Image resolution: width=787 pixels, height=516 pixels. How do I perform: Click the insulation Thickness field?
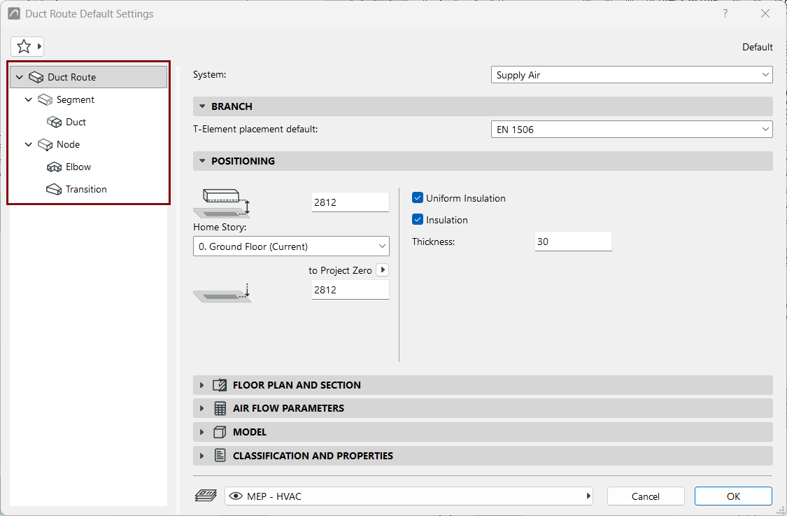pyautogui.click(x=573, y=242)
